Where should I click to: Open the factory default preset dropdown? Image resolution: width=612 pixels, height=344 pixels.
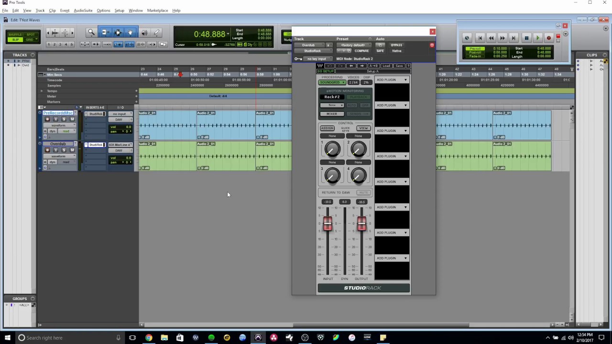[x=353, y=45]
